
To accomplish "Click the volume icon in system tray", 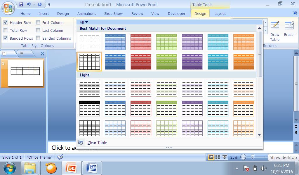I will tap(263, 168).
